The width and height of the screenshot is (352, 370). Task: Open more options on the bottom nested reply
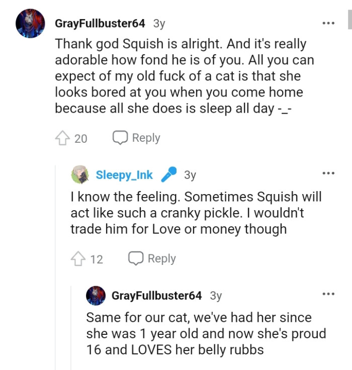[x=328, y=294]
